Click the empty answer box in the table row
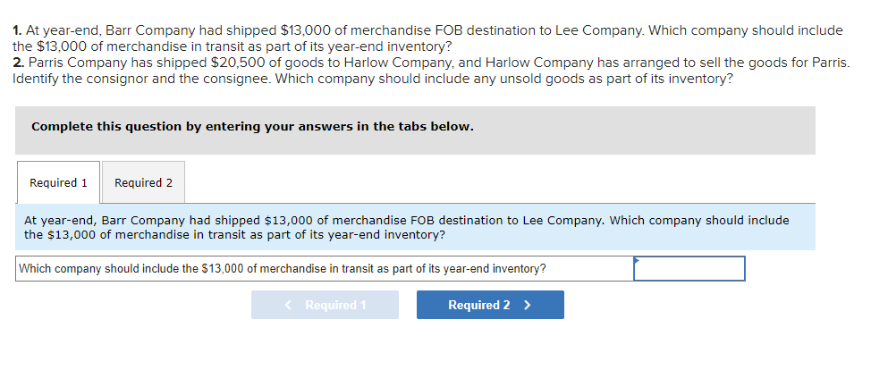This screenshot has height=370, width=888. pos(689,268)
